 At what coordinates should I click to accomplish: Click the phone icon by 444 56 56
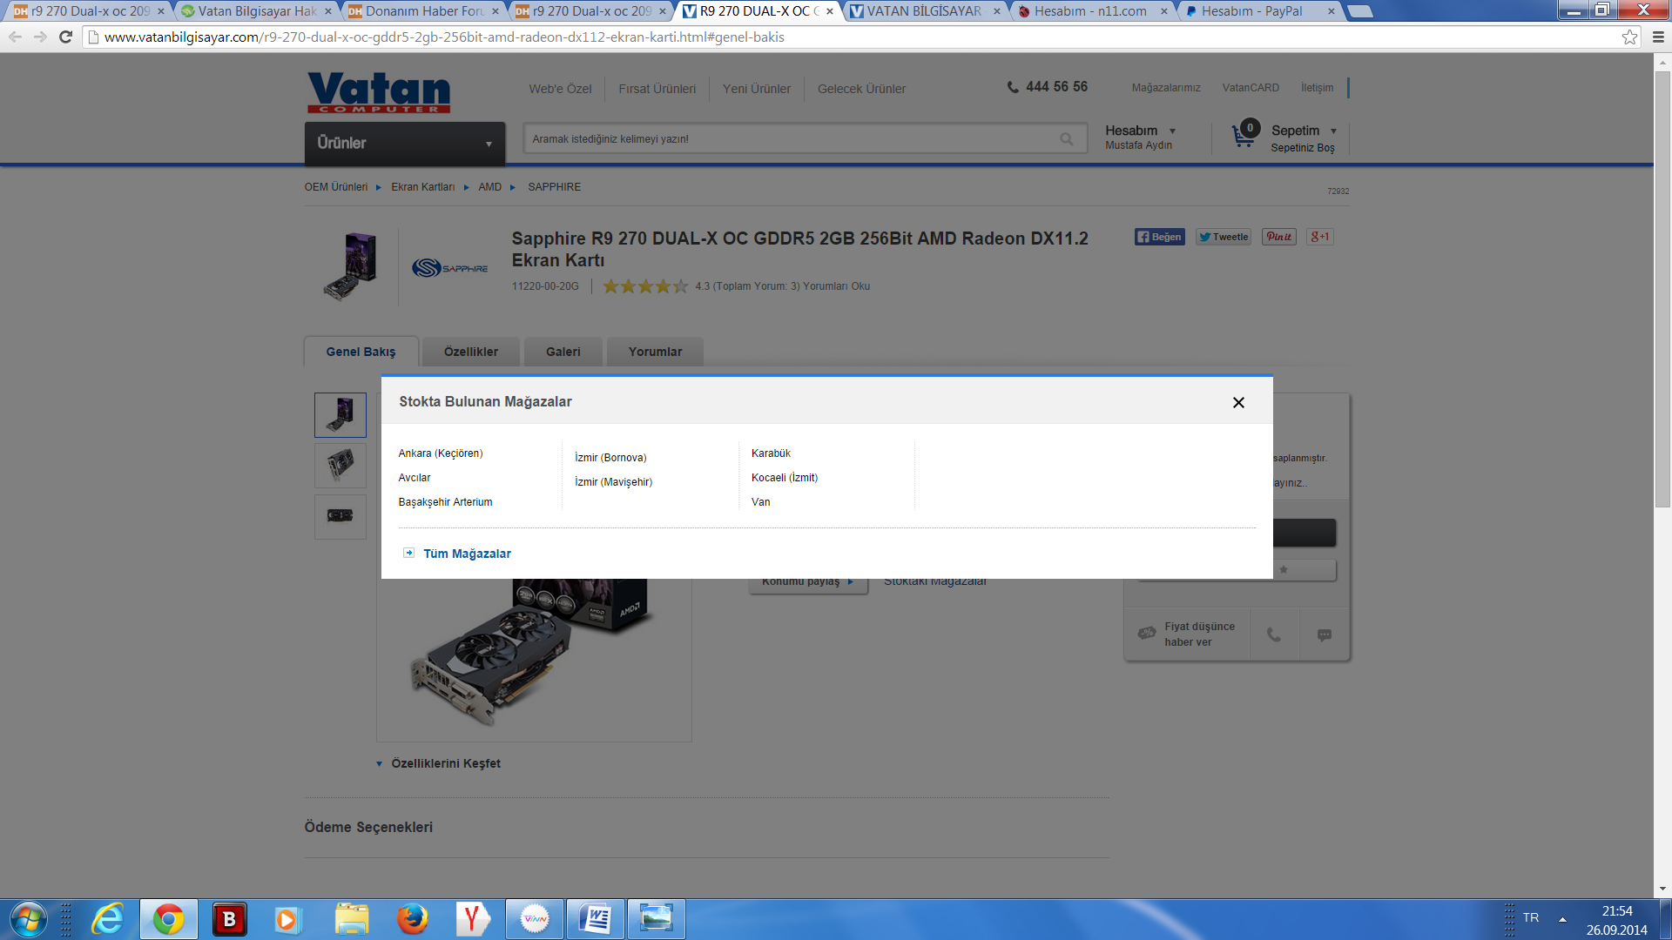click(1013, 87)
